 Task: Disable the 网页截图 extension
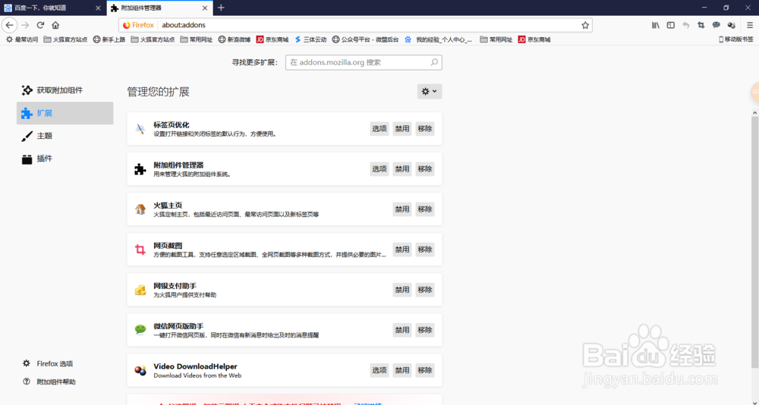402,250
